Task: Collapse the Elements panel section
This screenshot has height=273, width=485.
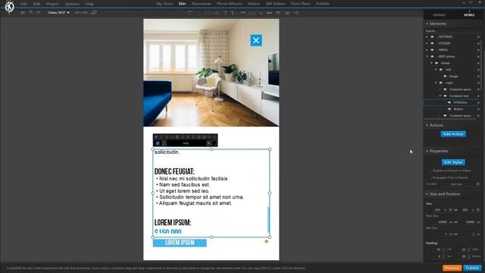Action: tap(427, 24)
